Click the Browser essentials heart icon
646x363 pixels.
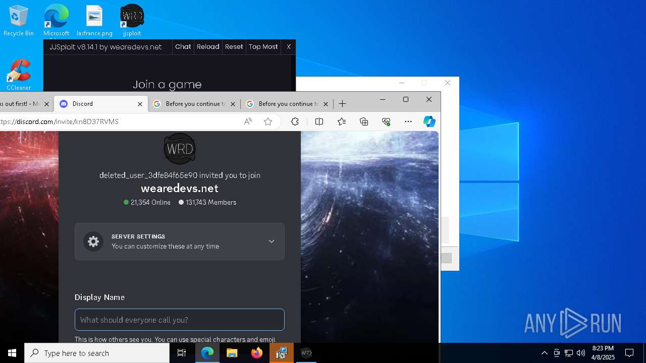pos(386,122)
